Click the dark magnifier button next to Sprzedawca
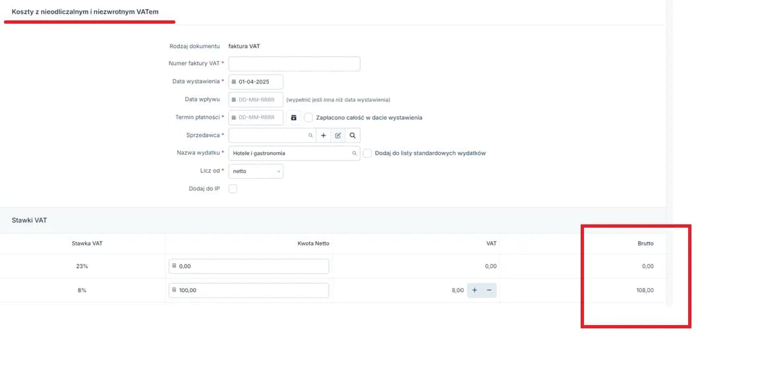 click(353, 136)
